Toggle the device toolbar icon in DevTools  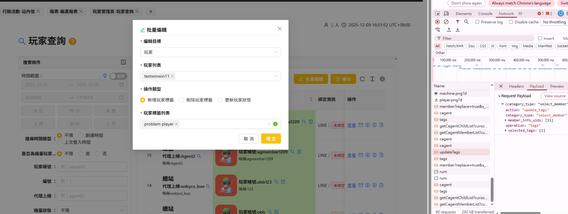[x=446, y=14]
